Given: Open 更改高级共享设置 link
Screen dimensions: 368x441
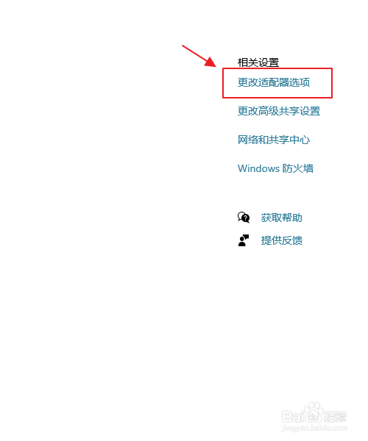Looking at the screenshot, I should click(279, 111).
